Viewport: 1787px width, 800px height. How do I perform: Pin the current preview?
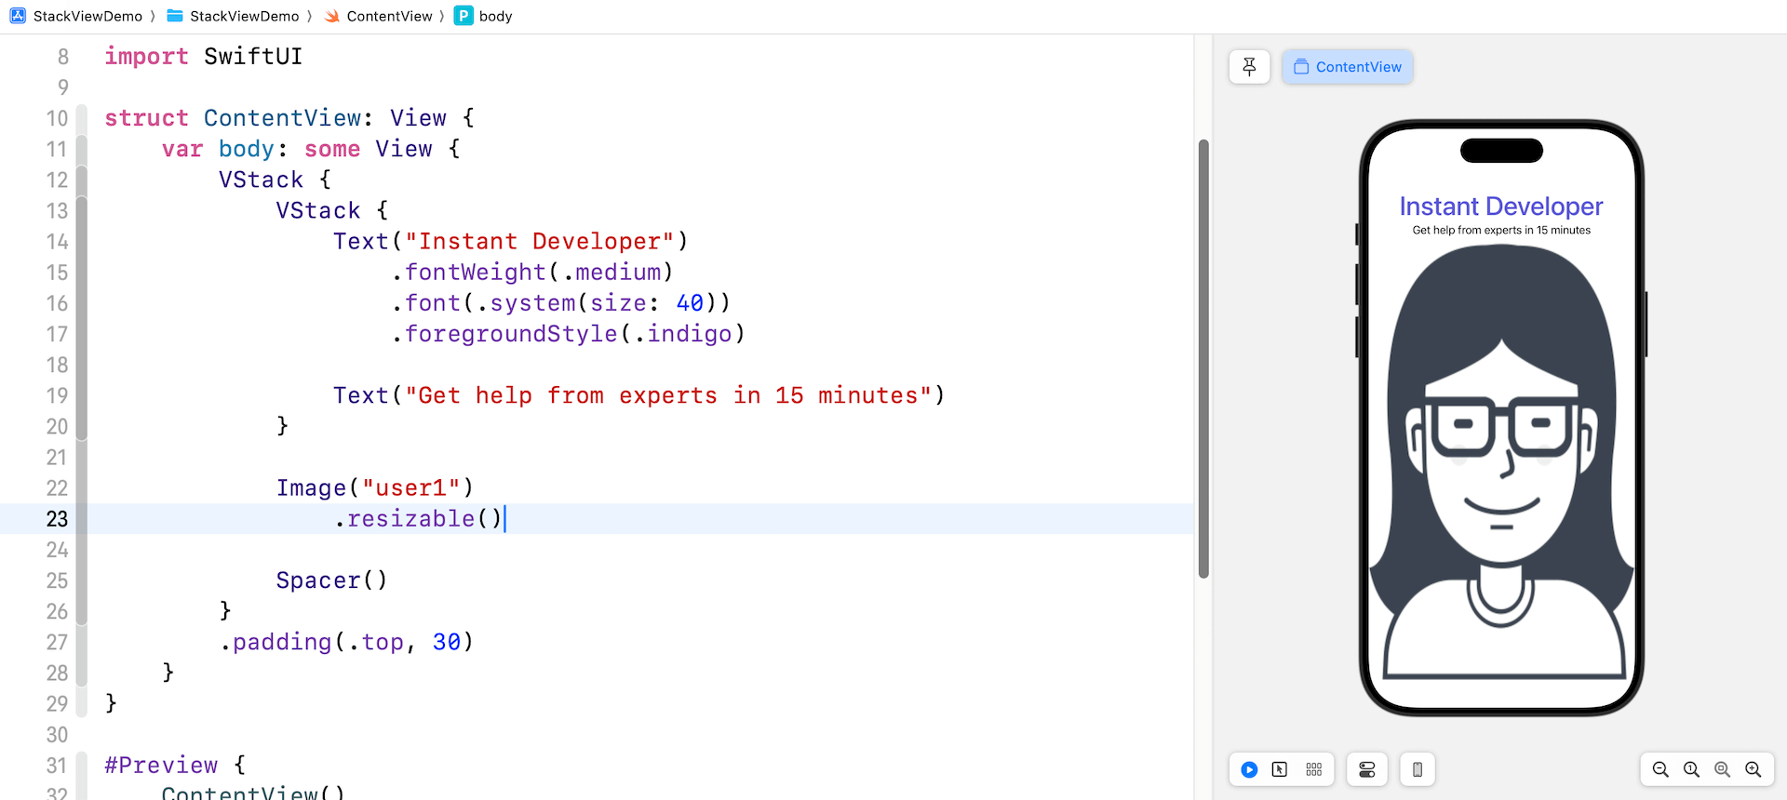(1249, 67)
